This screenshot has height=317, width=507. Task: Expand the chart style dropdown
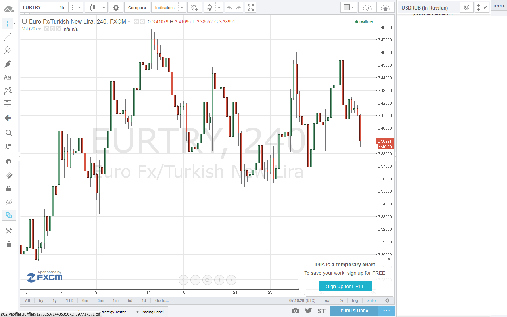click(x=104, y=7)
